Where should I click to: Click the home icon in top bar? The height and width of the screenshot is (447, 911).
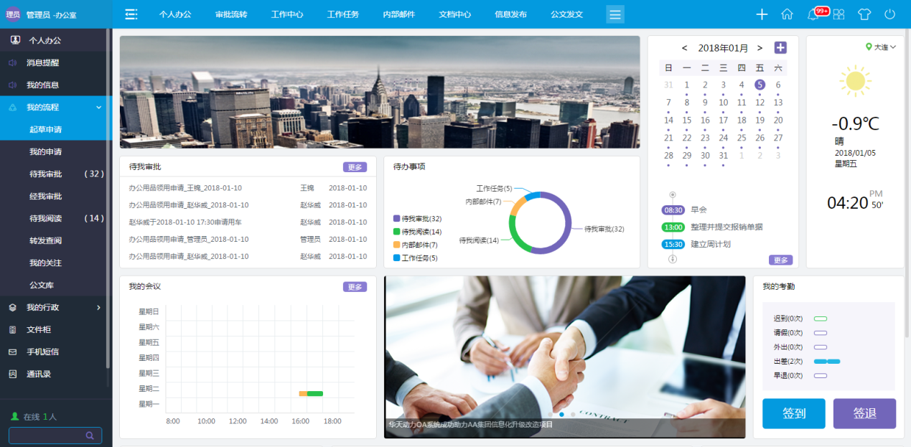click(788, 14)
